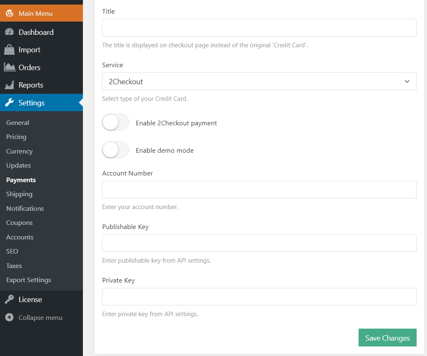Open the Orders menu item
Screen dimensions: 427x356
pyautogui.click(x=41, y=67)
